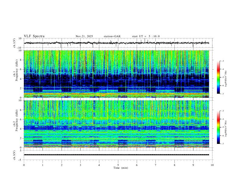This screenshot has height=185, width=239.
Task: Click the "4" kHz tick on ch.1 spectrogram
Action: tap(21, 79)
